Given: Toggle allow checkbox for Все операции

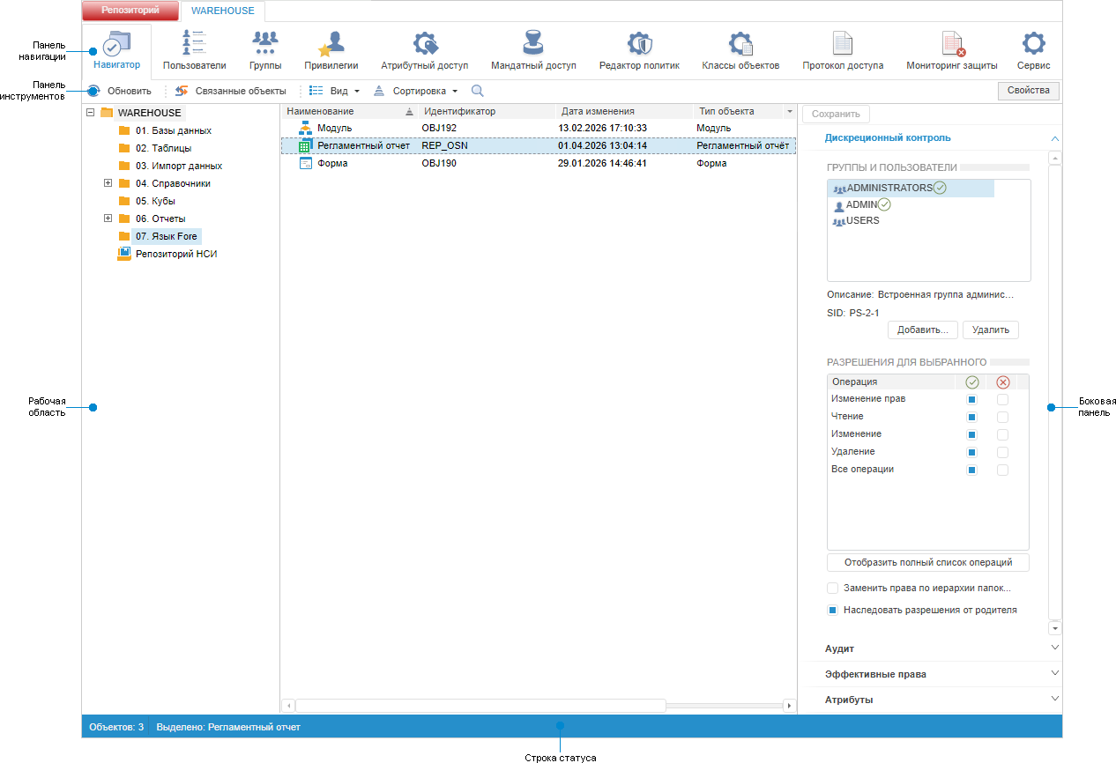Looking at the screenshot, I should (972, 470).
